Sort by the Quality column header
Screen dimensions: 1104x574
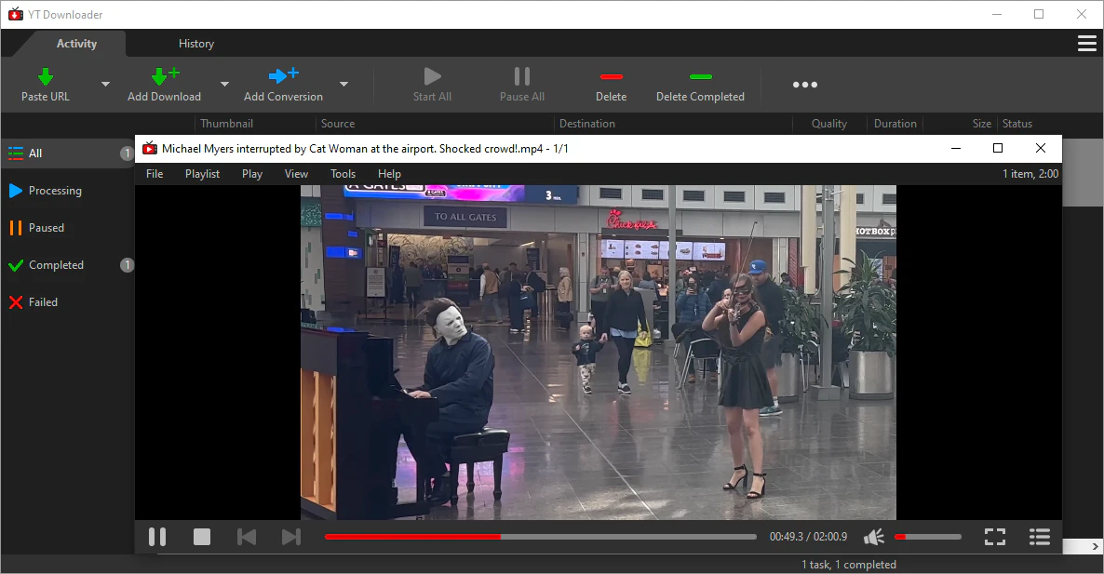click(828, 124)
